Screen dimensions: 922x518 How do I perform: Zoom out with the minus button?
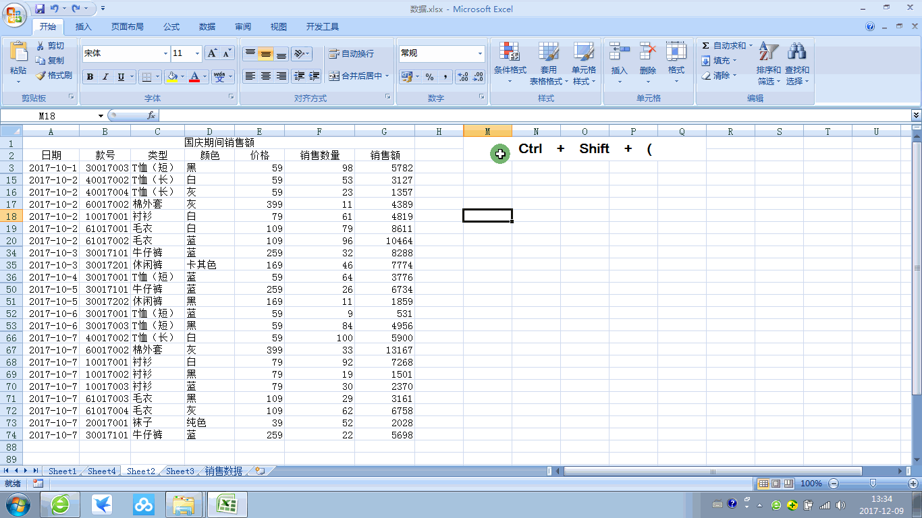[834, 484]
